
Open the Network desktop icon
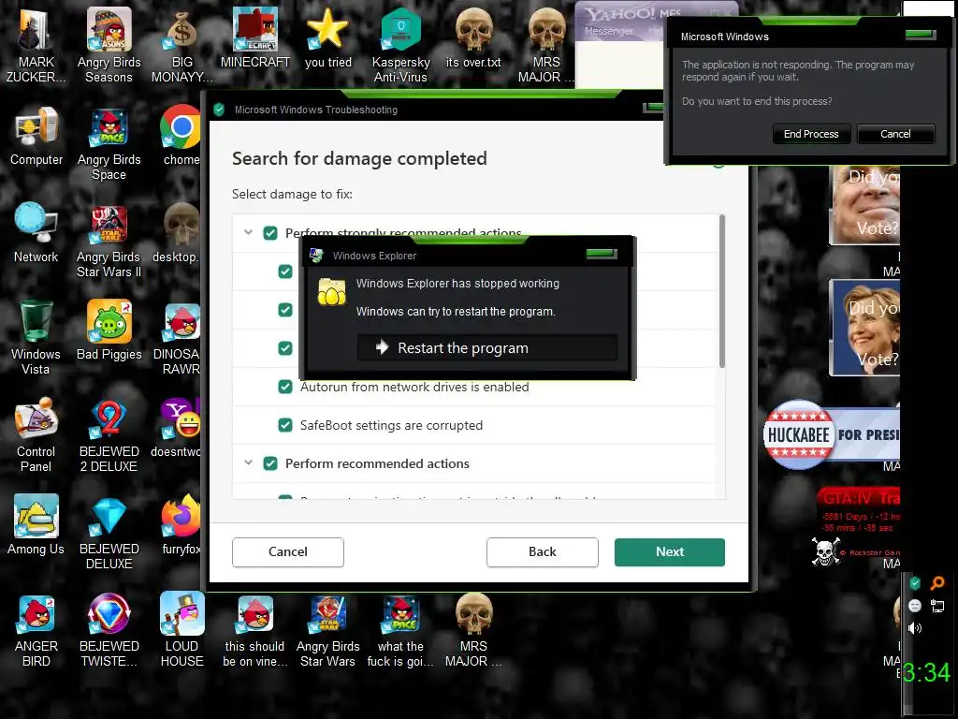(x=36, y=233)
